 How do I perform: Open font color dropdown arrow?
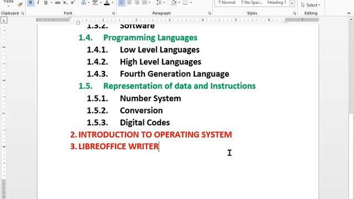point(112,2)
